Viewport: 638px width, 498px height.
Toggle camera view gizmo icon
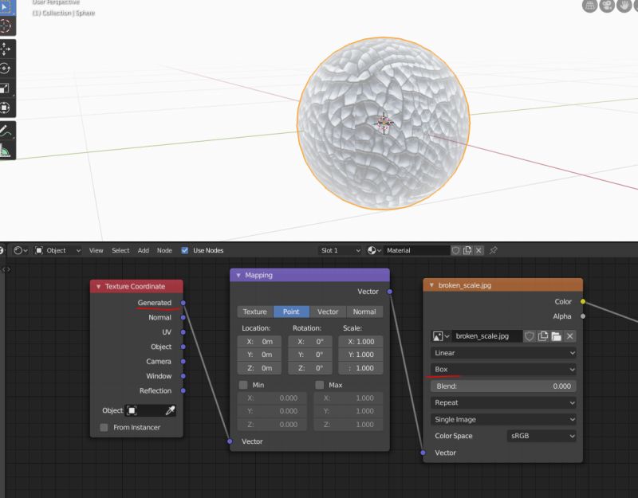click(x=607, y=6)
